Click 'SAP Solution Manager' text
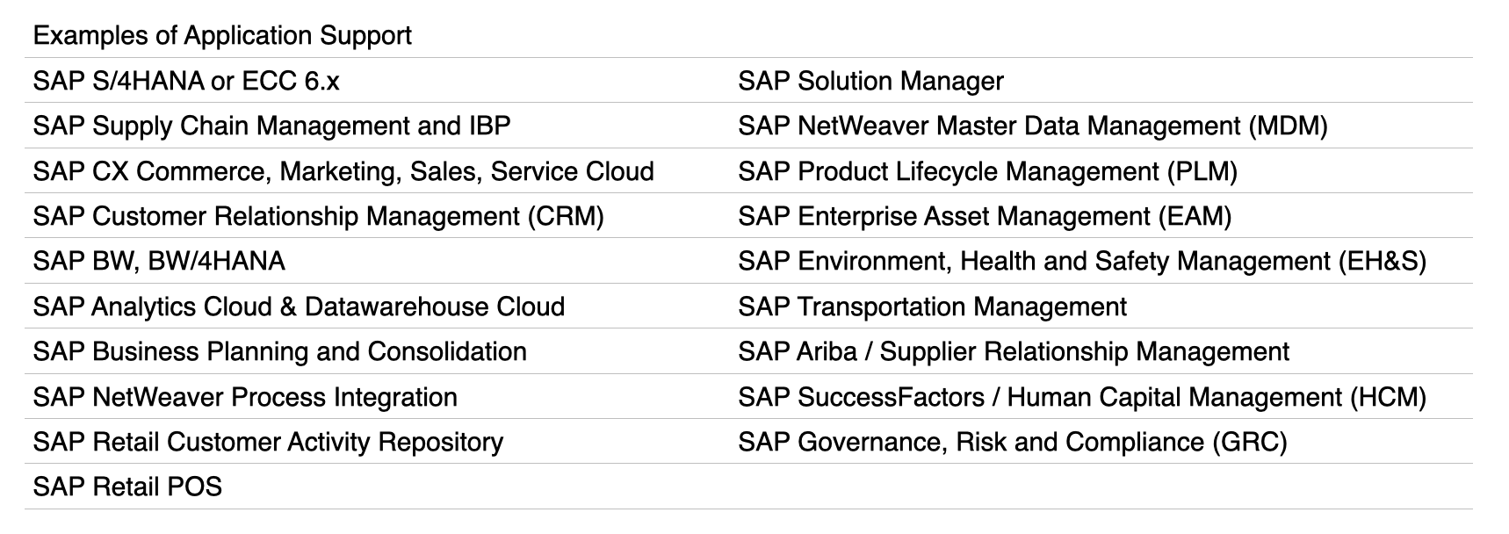Screen dimensions: 1509x534 870,82
